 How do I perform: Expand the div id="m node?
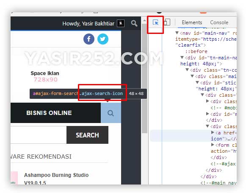pyautogui.click(x=207, y=114)
